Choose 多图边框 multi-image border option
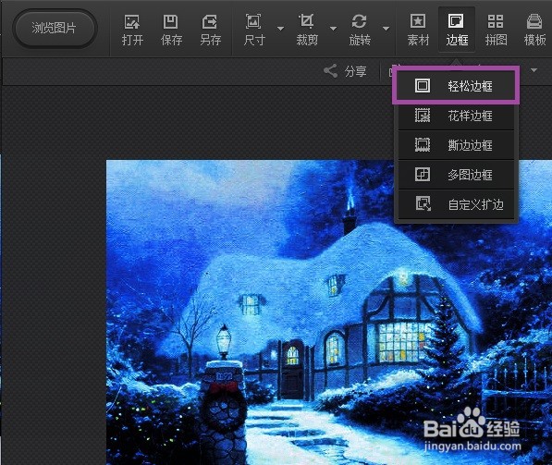The image size is (552, 465). click(456, 175)
